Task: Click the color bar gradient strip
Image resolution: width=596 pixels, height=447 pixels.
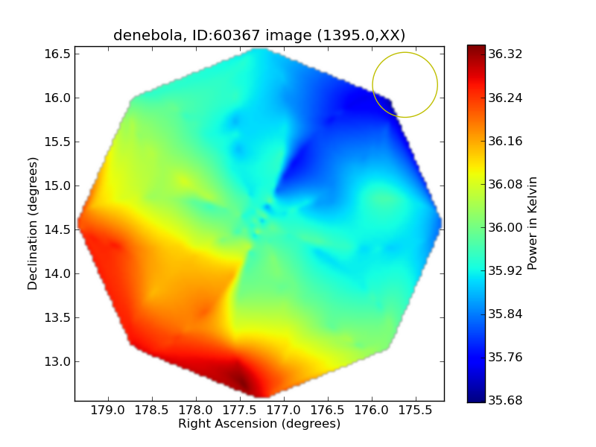Action: (476, 223)
